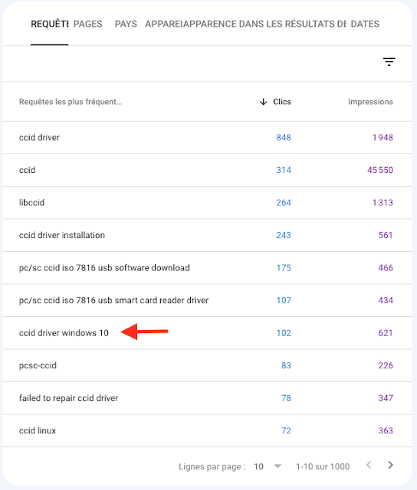Viewport: 417px width, 490px height.
Task: Select the APPAREILS tab
Action: click(163, 24)
